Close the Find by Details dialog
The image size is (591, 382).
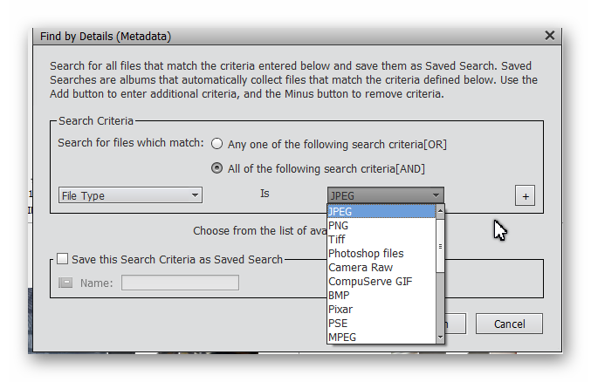(x=549, y=36)
